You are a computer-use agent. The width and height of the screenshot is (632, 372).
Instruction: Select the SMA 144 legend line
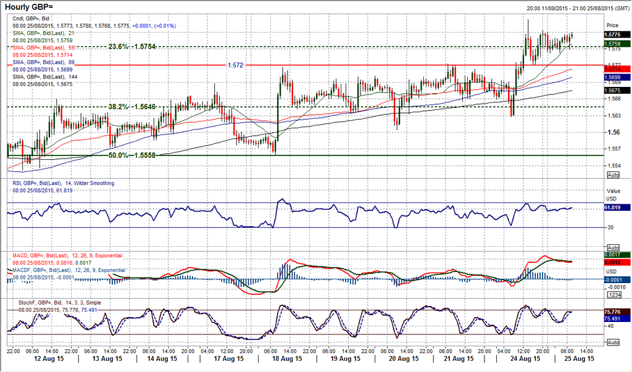(x=45, y=76)
